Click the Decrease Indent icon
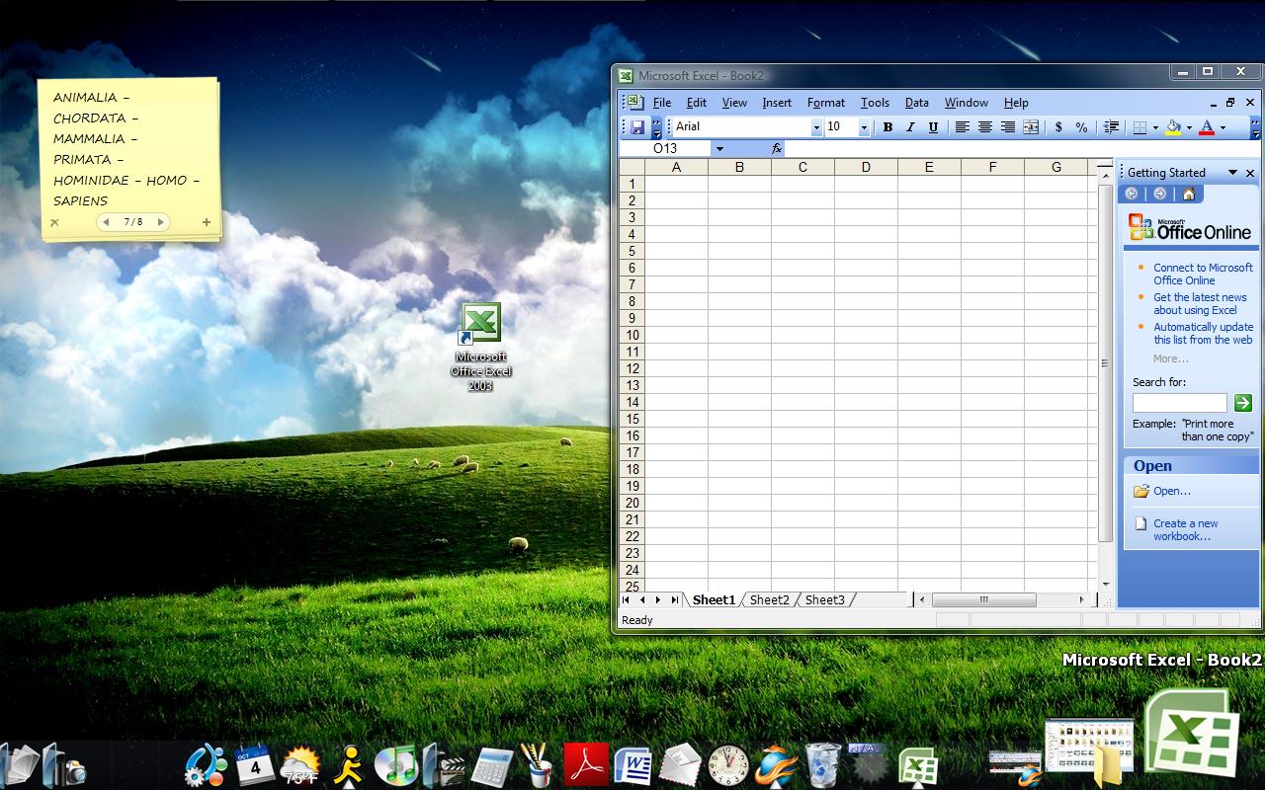 coord(1111,127)
